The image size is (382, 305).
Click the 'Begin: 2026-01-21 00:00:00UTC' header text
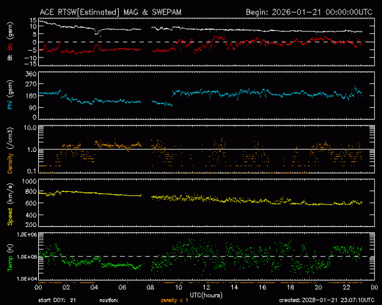(x=309, y=12)
